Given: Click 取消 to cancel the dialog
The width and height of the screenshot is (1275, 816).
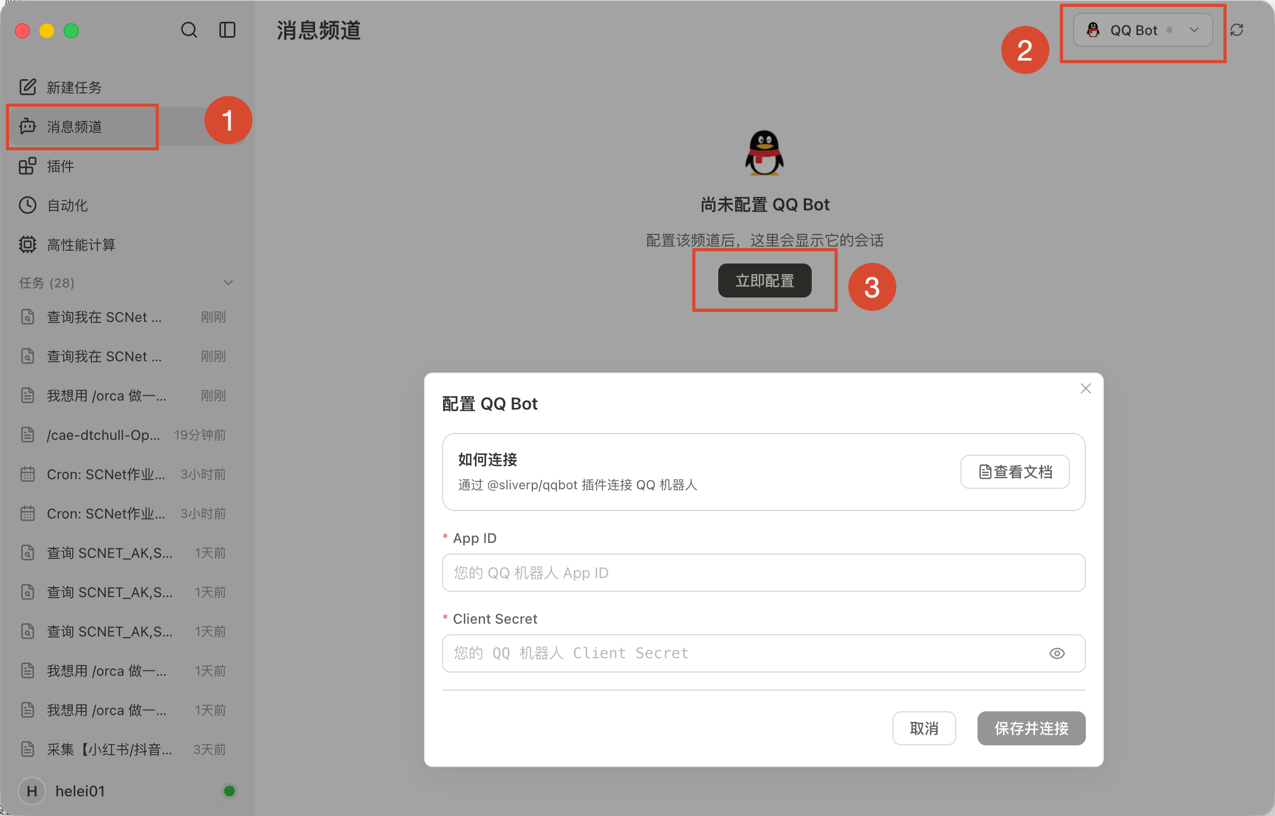Looking at the screenshot, I should point(924,728).
